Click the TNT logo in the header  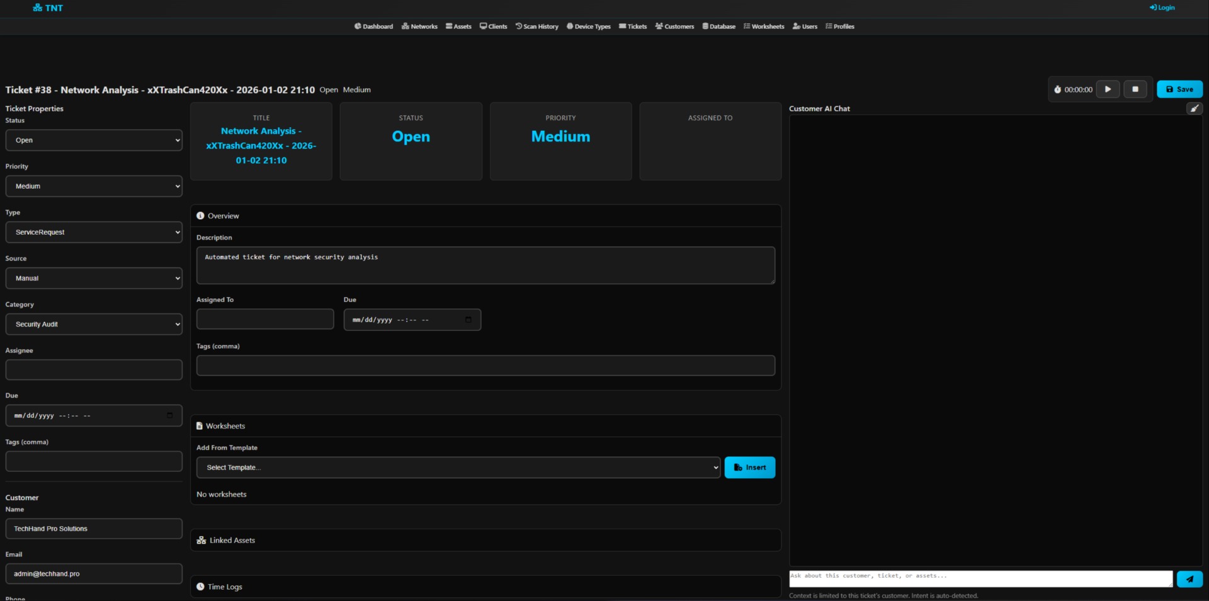pos(47,8)
